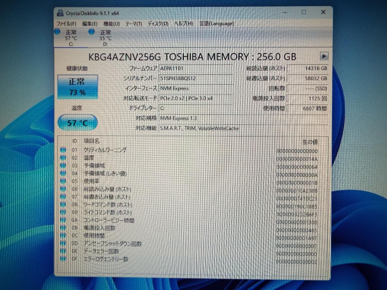
Task: Open the 機能(U) menu
Action: [111, 23]
